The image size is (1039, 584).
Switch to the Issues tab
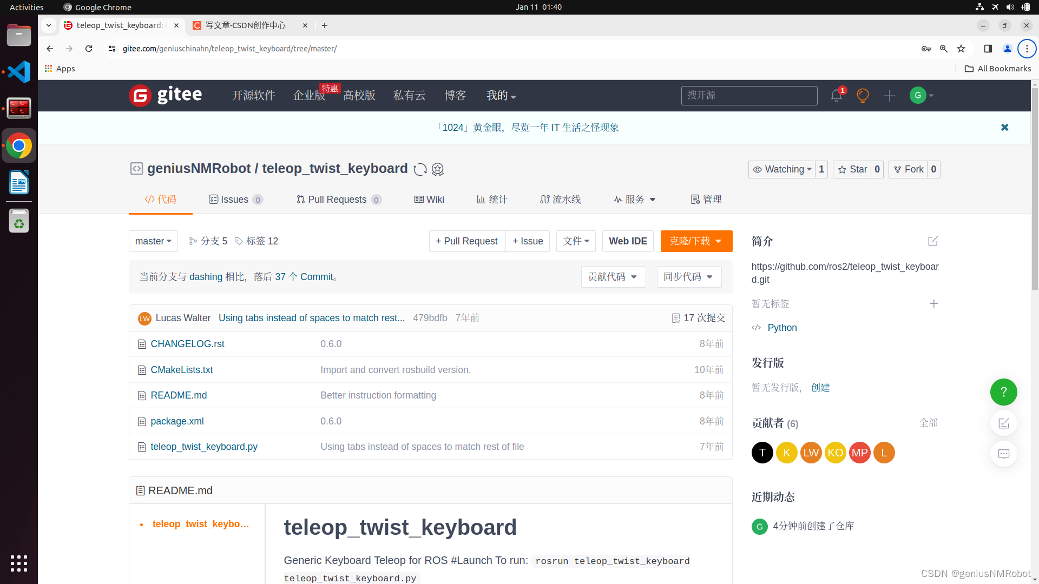235,199
